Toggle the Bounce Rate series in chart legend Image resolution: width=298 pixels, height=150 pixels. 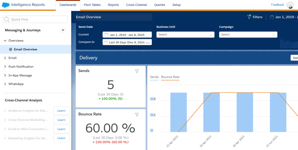[170, 77]
